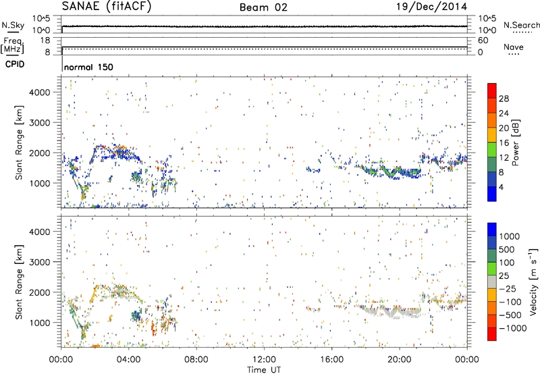Select the "Freq. [MHz]" axis label
Viewport: 540px width, 374px height.
[12, 45]
